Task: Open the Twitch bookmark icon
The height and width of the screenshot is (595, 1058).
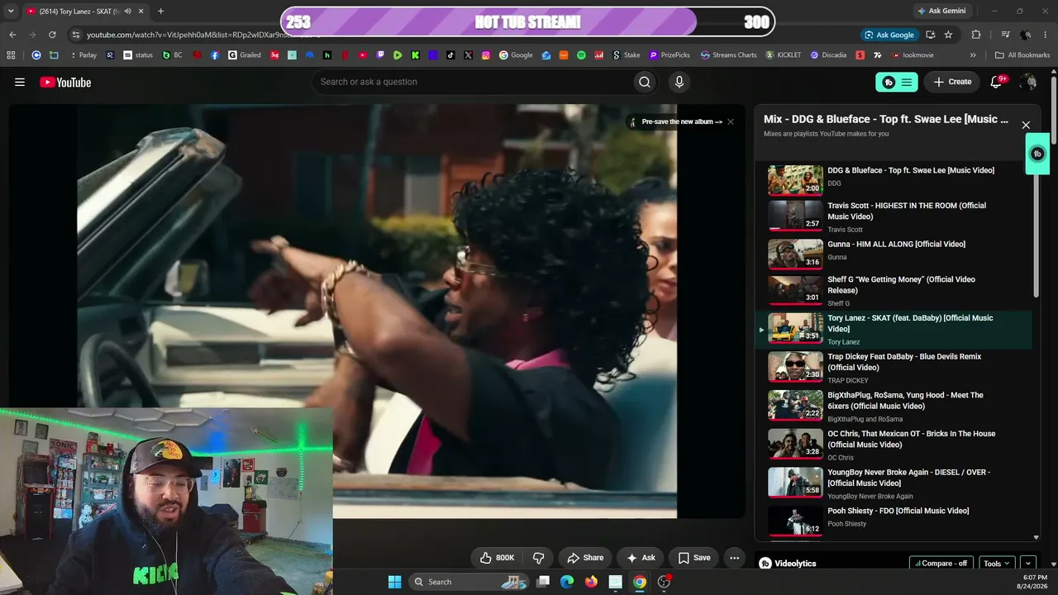Action: click(380, 55)
